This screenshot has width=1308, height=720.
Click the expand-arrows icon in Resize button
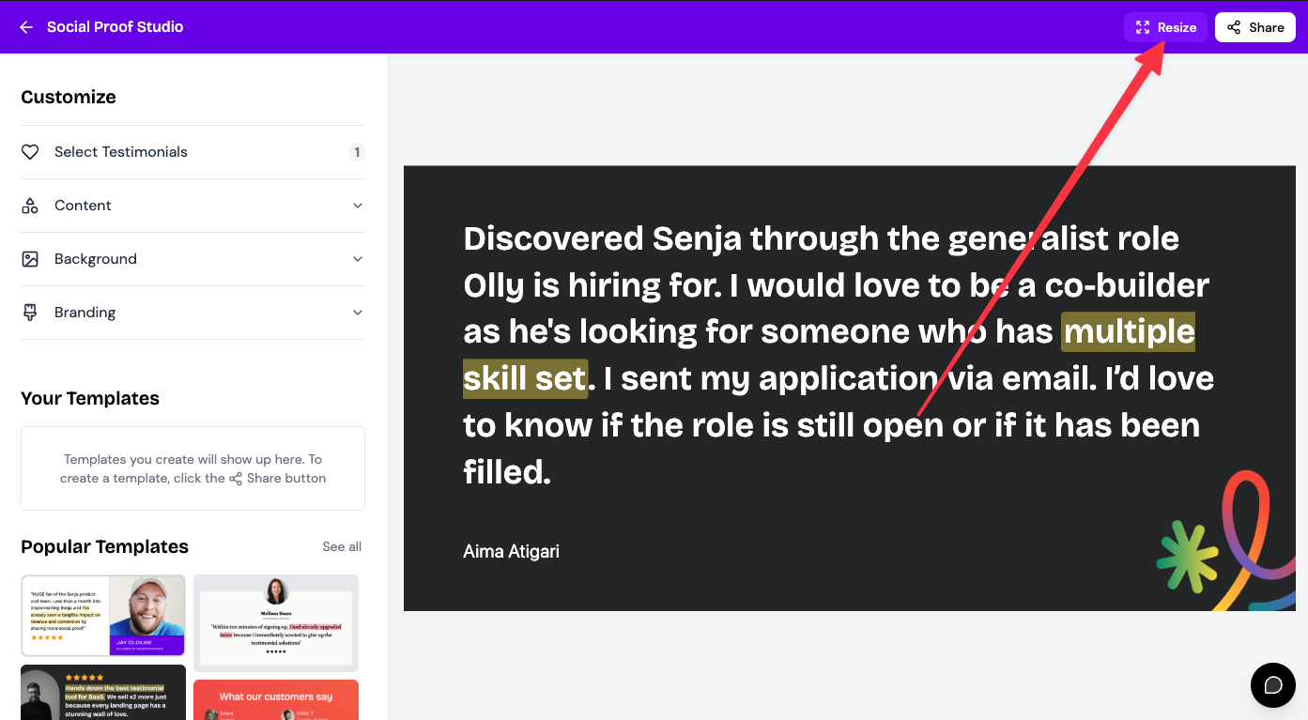1143,27
